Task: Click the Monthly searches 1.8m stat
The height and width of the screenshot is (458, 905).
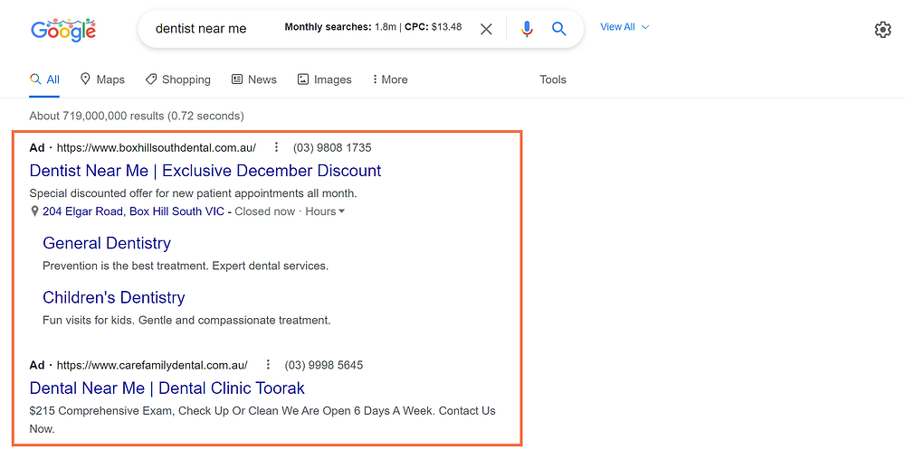Action: (x=340, y=26)
